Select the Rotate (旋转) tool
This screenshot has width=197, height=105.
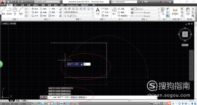tap(43, 9)
